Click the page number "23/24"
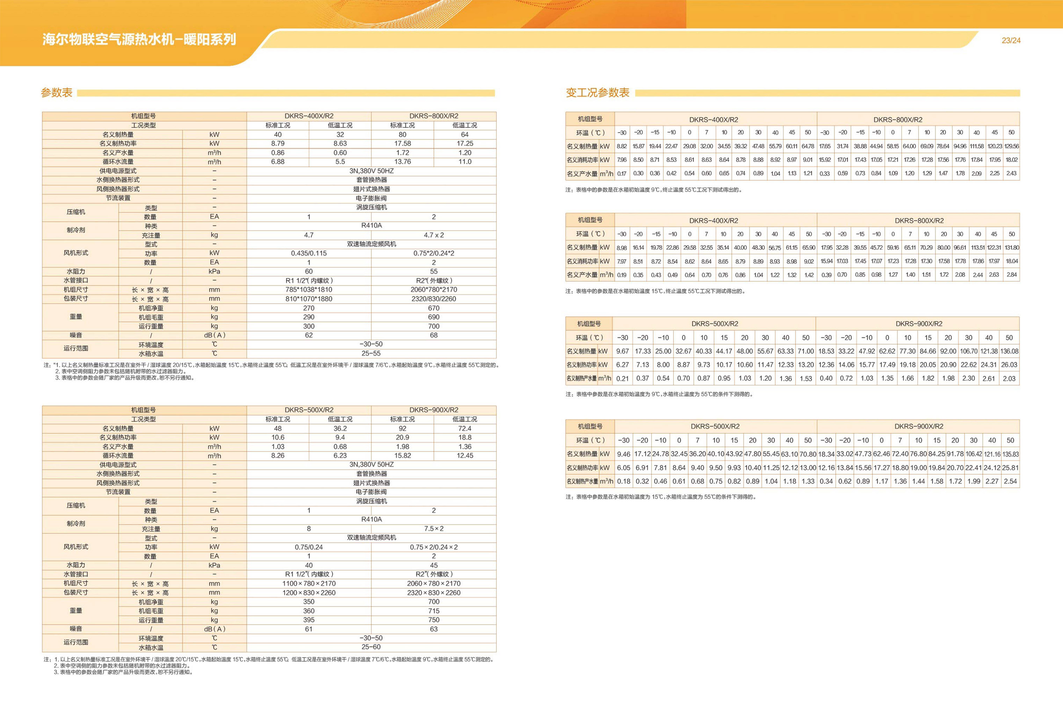The height and width of the screenshot is (726, 1063). (1011, 40)
